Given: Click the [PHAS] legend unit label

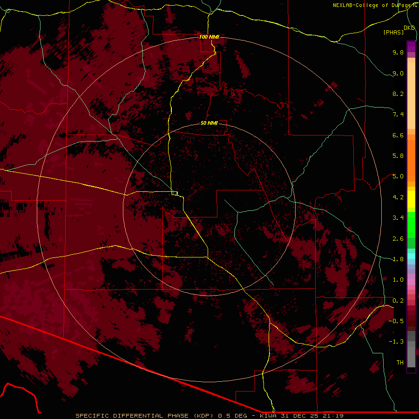Looking at the screenshot, I should (x=393, y=32).
